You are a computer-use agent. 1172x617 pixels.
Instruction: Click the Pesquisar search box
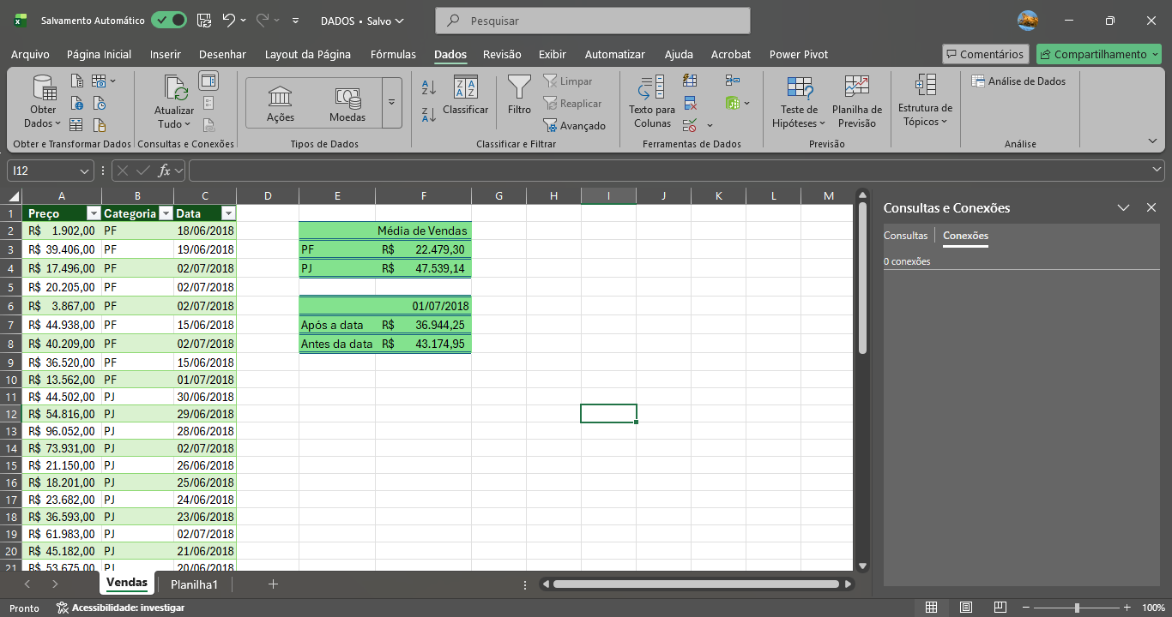point(593,21)
